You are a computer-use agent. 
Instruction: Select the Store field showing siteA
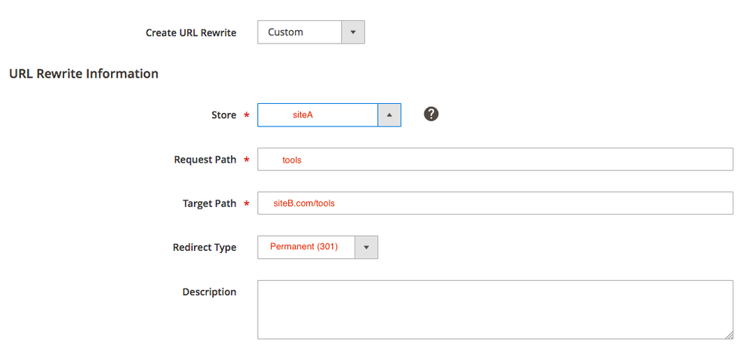point(318,115)
